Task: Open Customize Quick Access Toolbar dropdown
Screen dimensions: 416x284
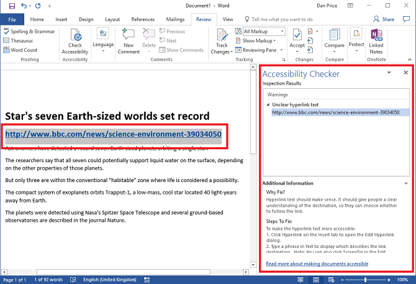Action: [49, 6]
